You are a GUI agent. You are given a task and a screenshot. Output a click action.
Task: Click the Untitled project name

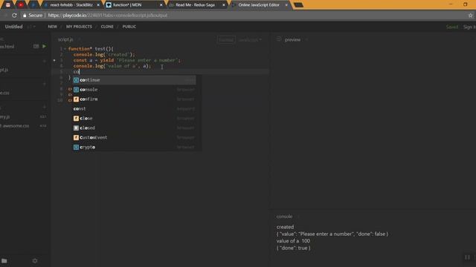click(x=13, y=27)
